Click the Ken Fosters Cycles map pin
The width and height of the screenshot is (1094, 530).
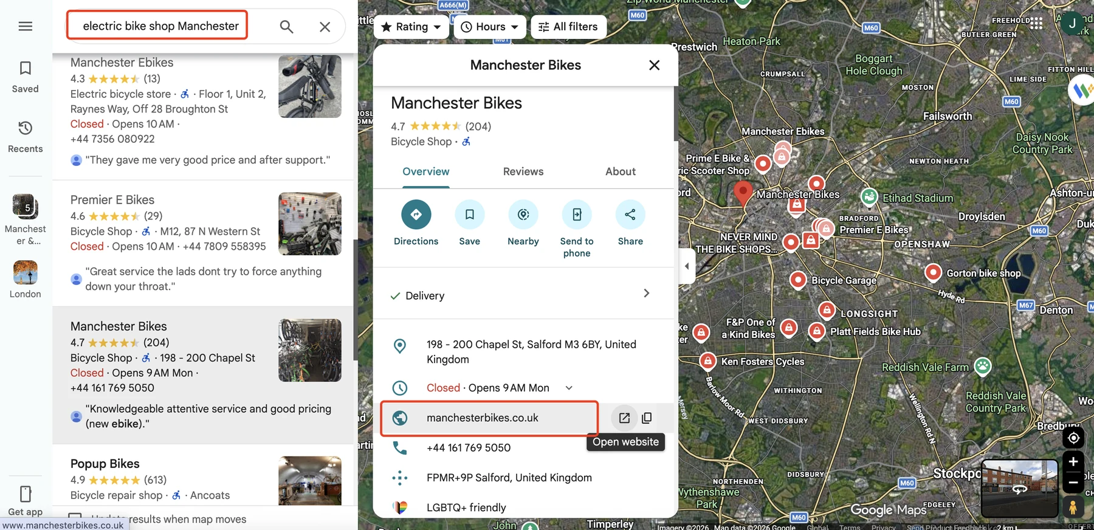707,361
